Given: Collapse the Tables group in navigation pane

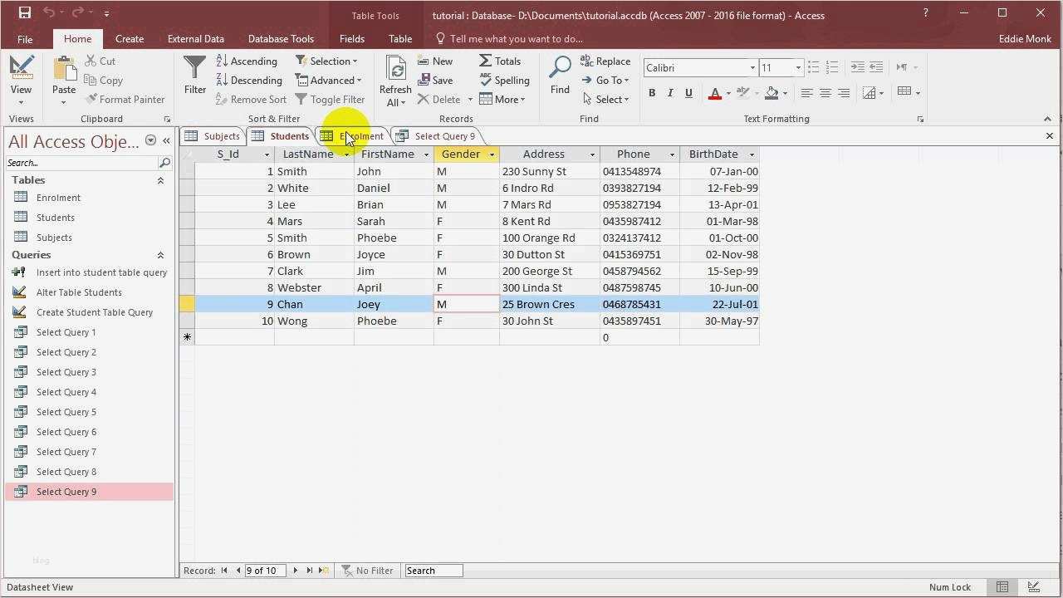Looking at the screenshot, I should point(160,179).
